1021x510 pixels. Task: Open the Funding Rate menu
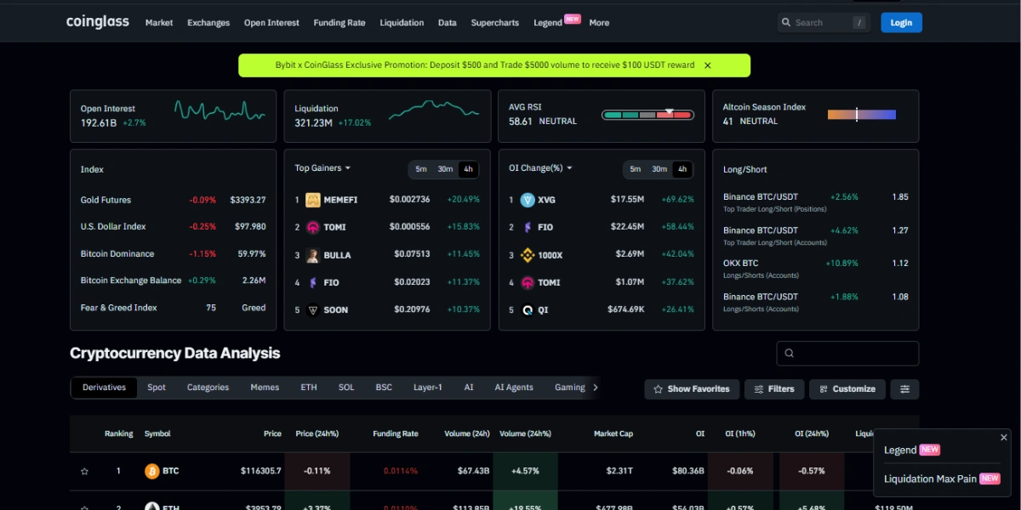click(339, 23)
